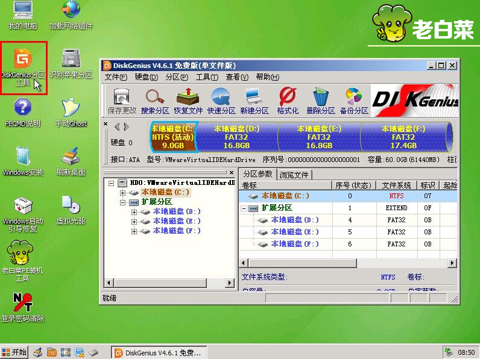Click the 保存更改 (Save Changes) toolbar icon
The width and height of the screenshot is (480, 359).
pos(122,101)
